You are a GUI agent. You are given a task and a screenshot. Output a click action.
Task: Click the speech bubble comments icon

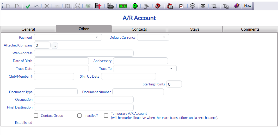pyautogui.click(x=192, y=6)
